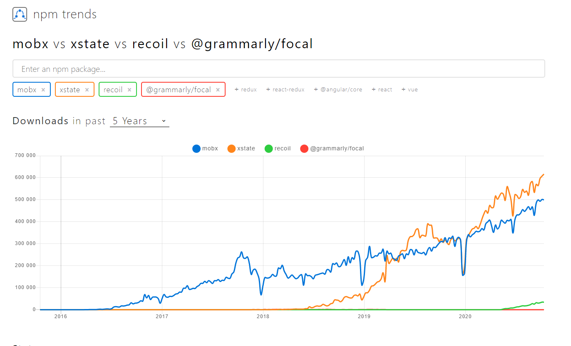The image size is (571, 346).
Task: Click the xstate package tag text
Action: pos(70,90)
